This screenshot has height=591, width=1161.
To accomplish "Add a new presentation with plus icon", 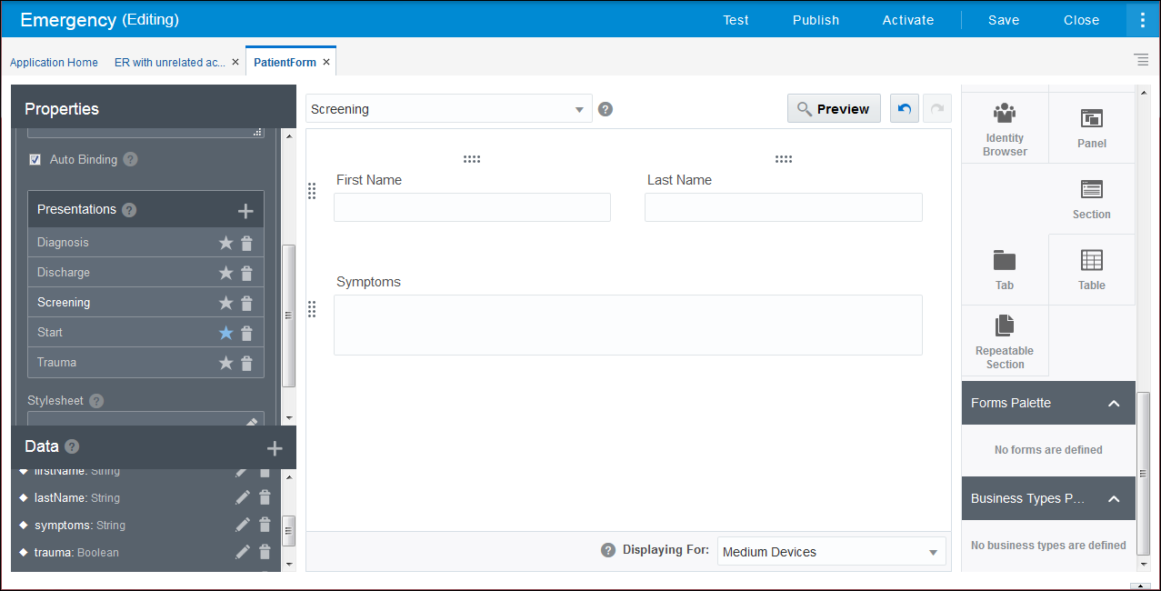I will point(245,211).
